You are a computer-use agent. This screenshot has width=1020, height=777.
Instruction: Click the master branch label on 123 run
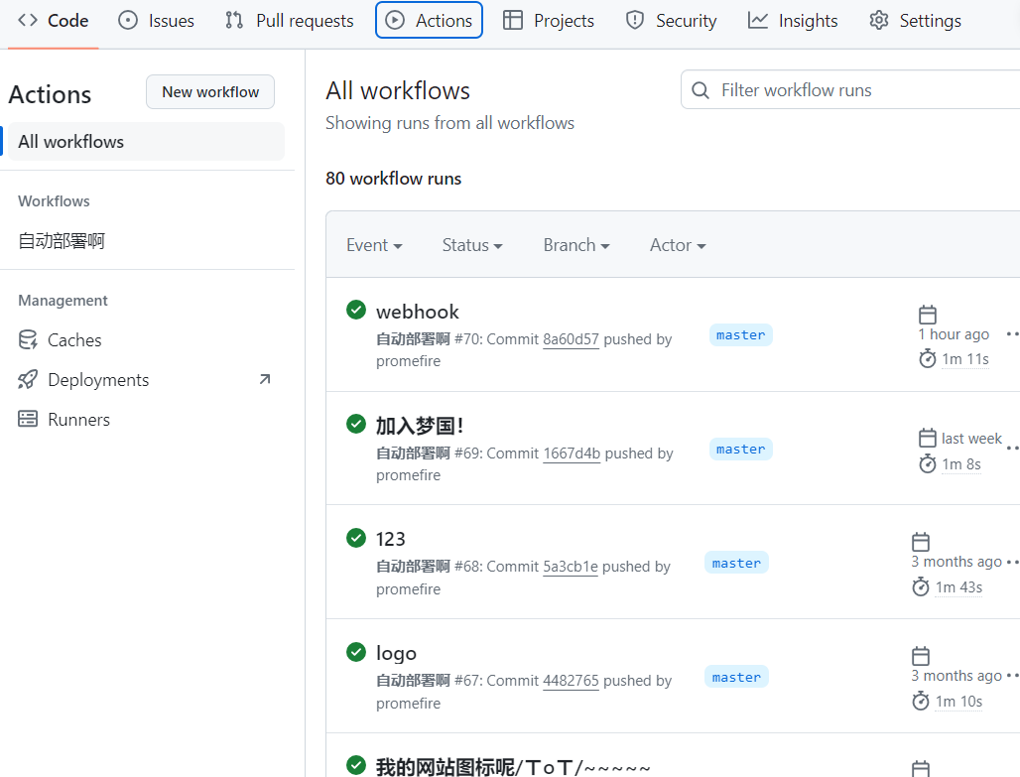[736, 563]
